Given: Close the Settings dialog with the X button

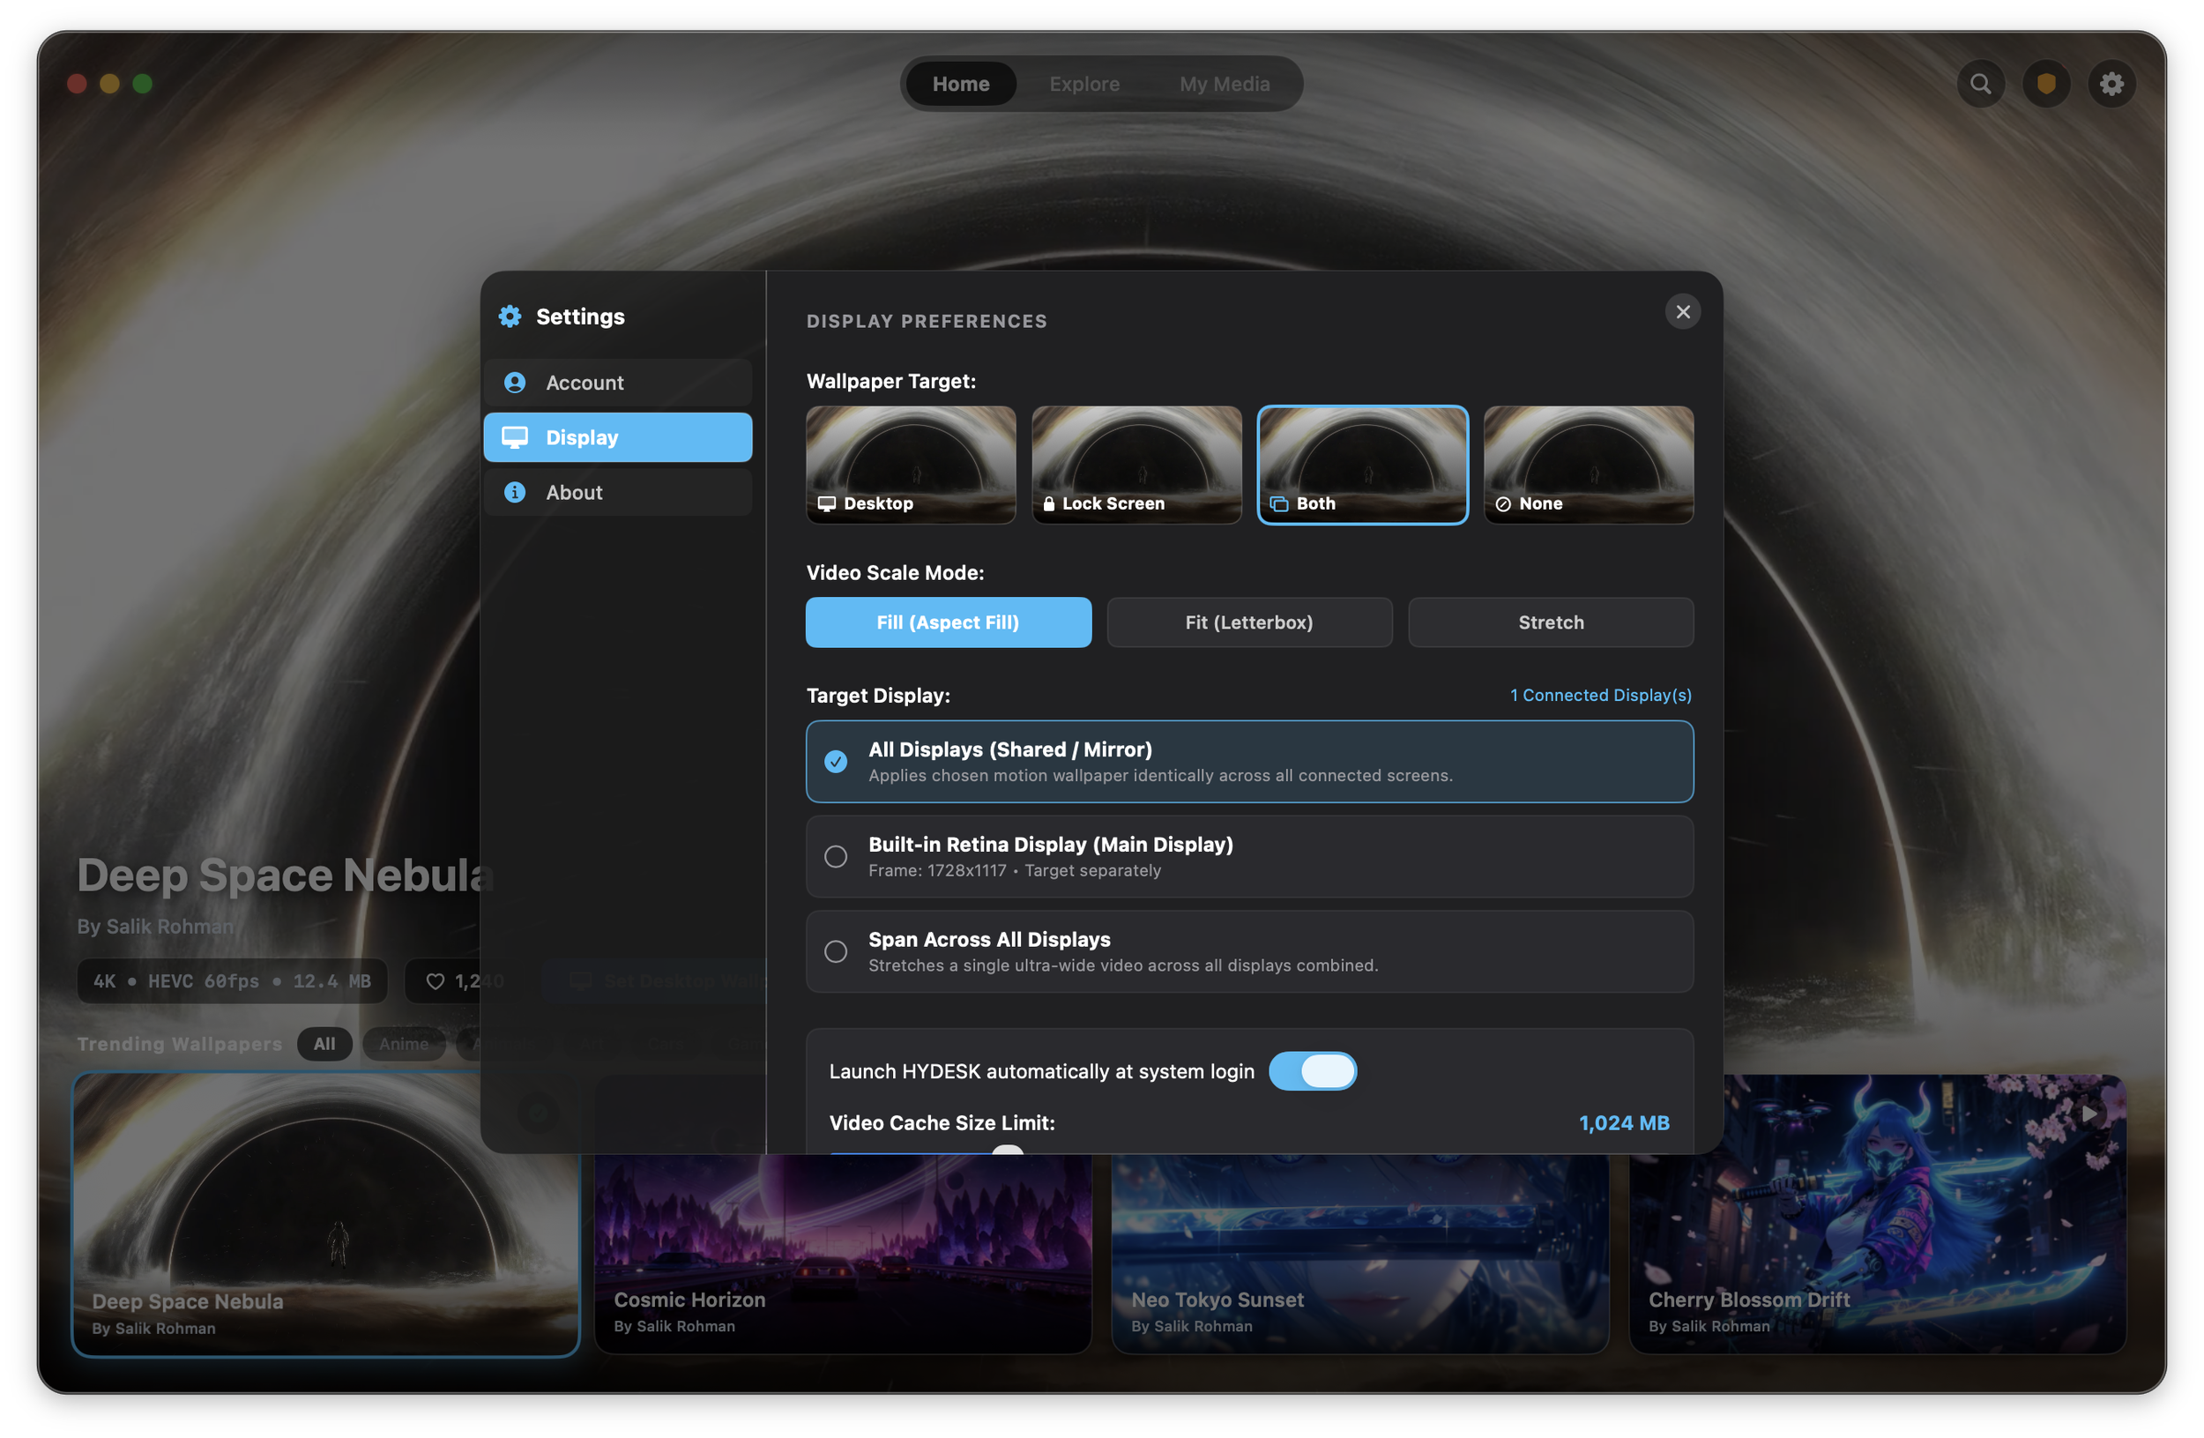Looking at the screenshot, I should point(1683,312).
